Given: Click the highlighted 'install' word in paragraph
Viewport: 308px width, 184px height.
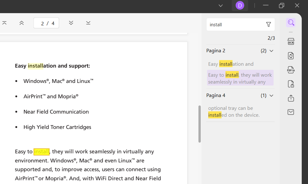Looking at the screenshot, I should click(x=41, y=151).
